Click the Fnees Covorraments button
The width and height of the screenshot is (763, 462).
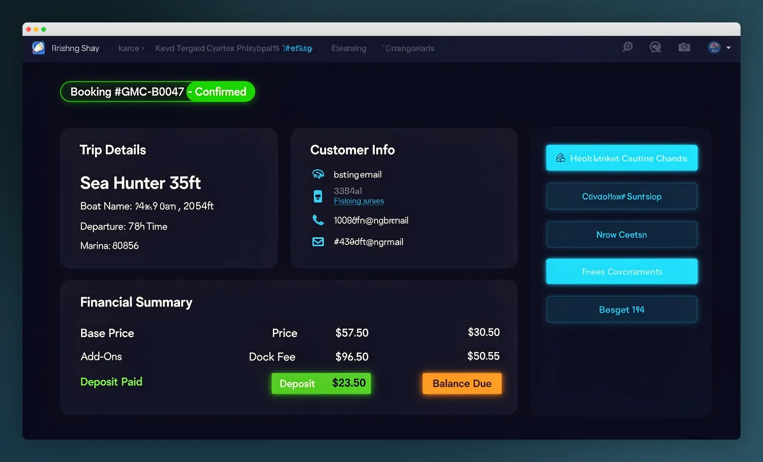[622, 271]
